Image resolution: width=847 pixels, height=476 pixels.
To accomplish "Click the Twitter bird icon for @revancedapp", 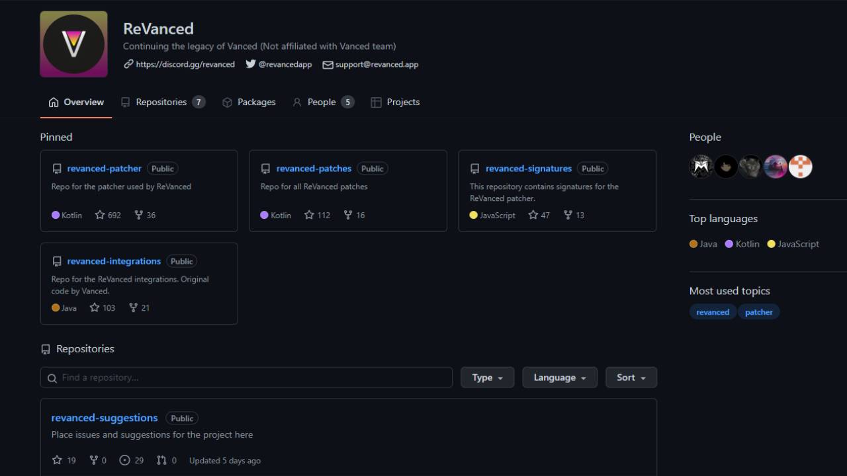I will (x=250, y=64).
